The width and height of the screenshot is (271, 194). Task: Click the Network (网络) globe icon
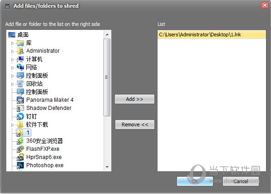pyautogui.click(x=20, y=67)
